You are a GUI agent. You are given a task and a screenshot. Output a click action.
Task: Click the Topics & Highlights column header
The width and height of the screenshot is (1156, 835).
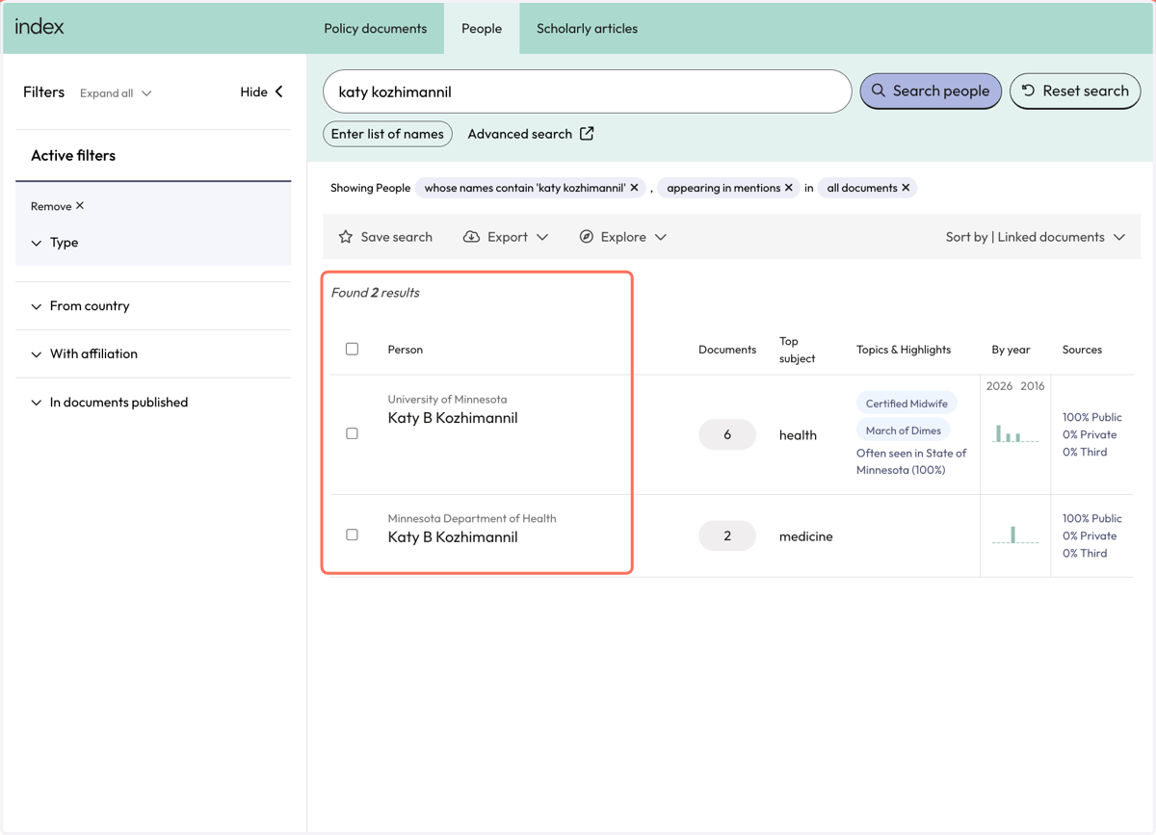[904, 350]
